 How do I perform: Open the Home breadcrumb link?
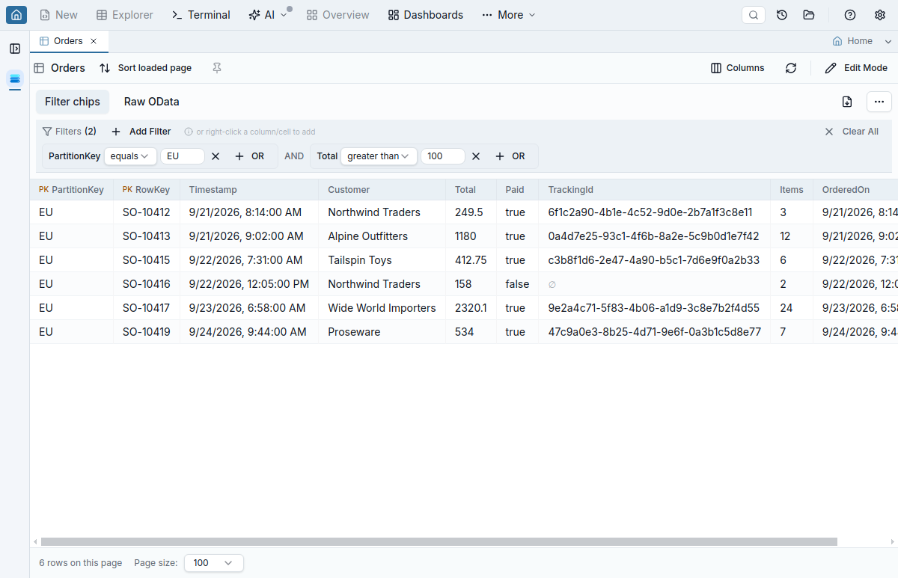click(x=853, y=41)
